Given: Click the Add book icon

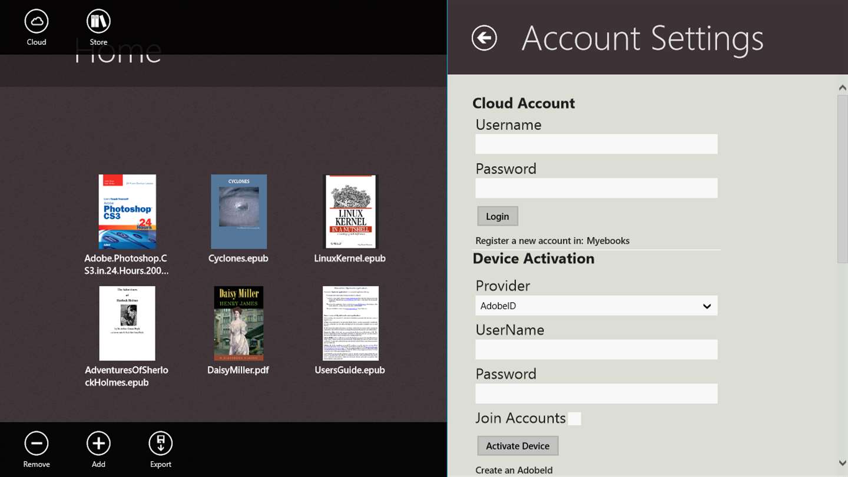Looking at the screenshot, I should [x=98, y=443].
